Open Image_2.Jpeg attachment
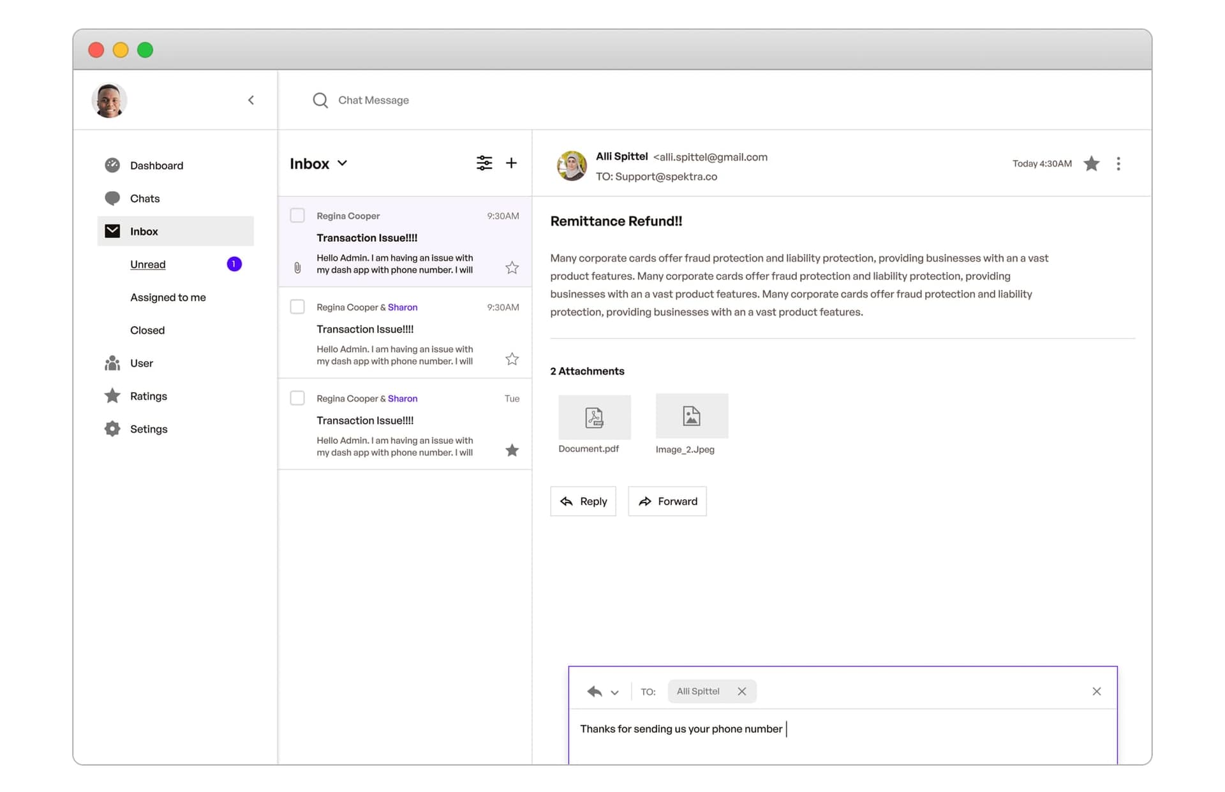The width and height of the screenshot is (1225, 792). (692, 416)
